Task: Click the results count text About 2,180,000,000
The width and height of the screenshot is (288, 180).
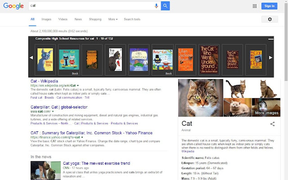Action: point(59,31)
